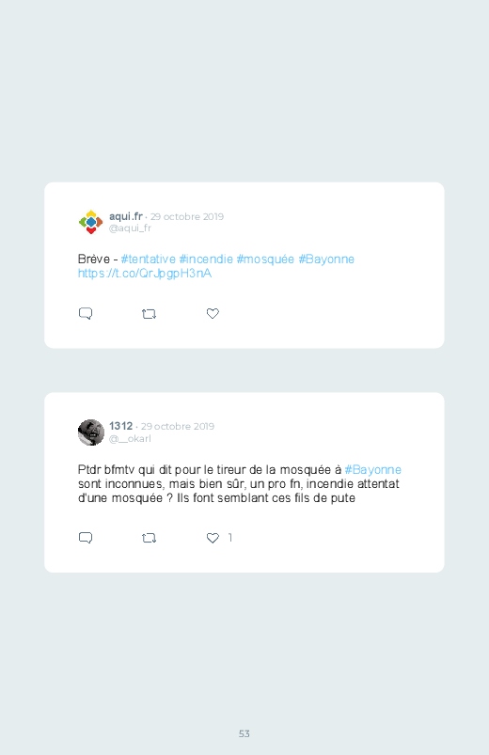Retweet the 1312 user's tweet
This screenshot has width=489, height=755.
click(149, 538)
